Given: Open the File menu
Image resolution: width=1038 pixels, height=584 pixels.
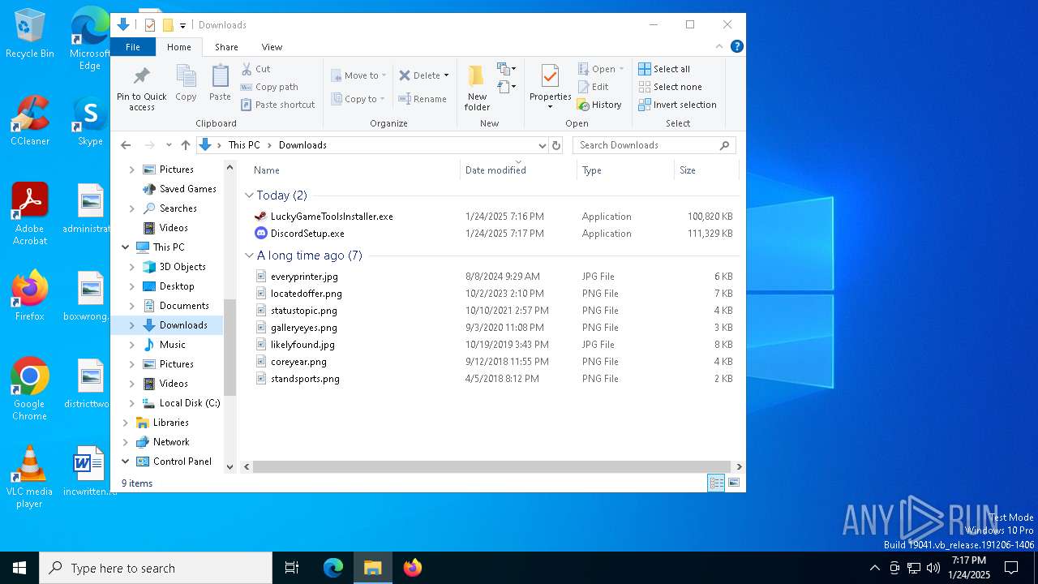Looking at the screenshot, I should (x=133, y=47).
